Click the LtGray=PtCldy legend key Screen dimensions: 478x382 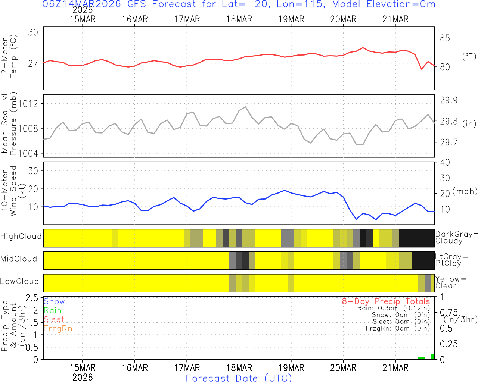[x=451, y=260]
